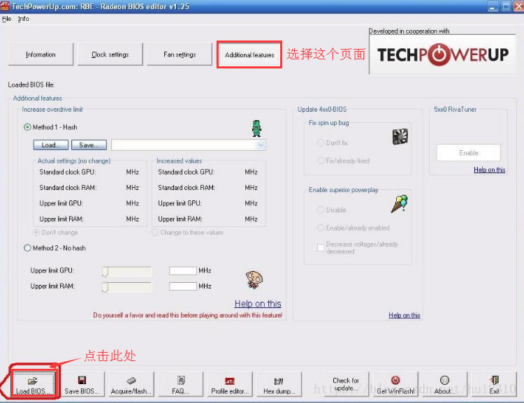Select Change to these values option
The width and height of the screenshot is (524, 403).
(x=155, y=233)
